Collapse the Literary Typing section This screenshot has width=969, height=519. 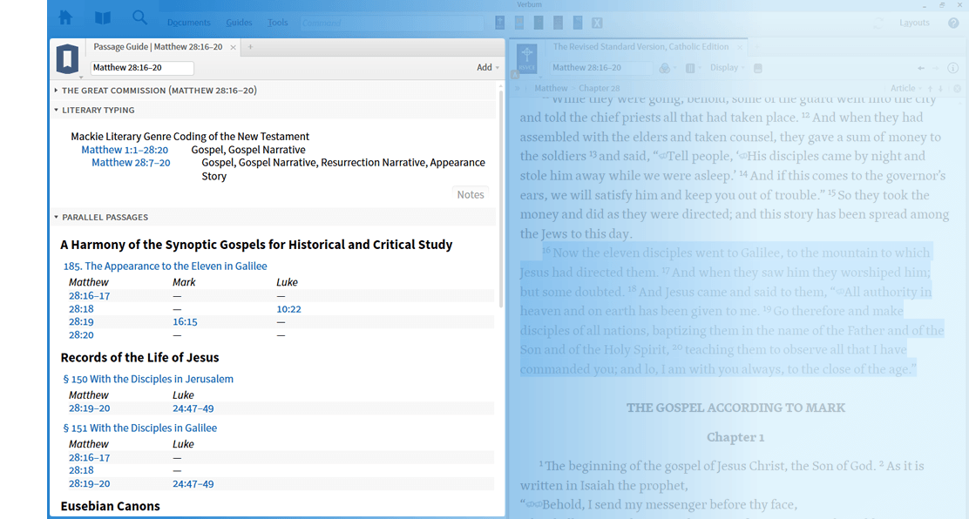56,110
